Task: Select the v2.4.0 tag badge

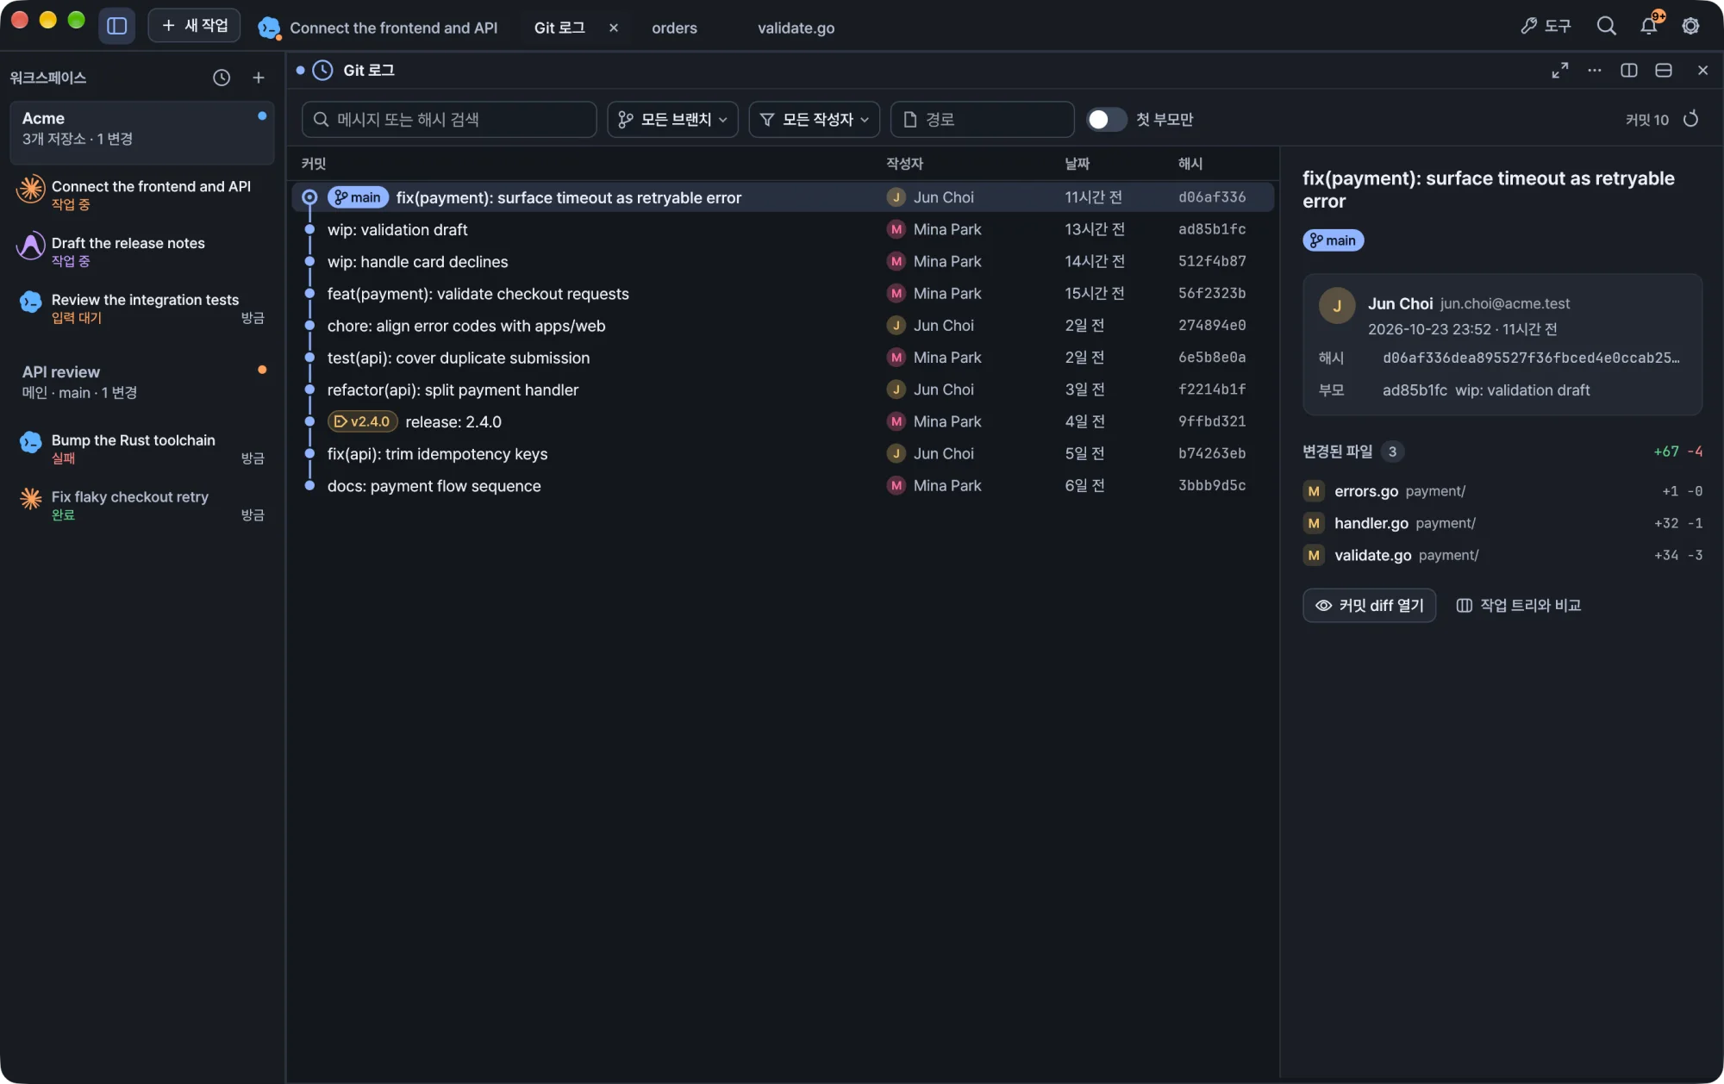Action: (x=362, y=422)
